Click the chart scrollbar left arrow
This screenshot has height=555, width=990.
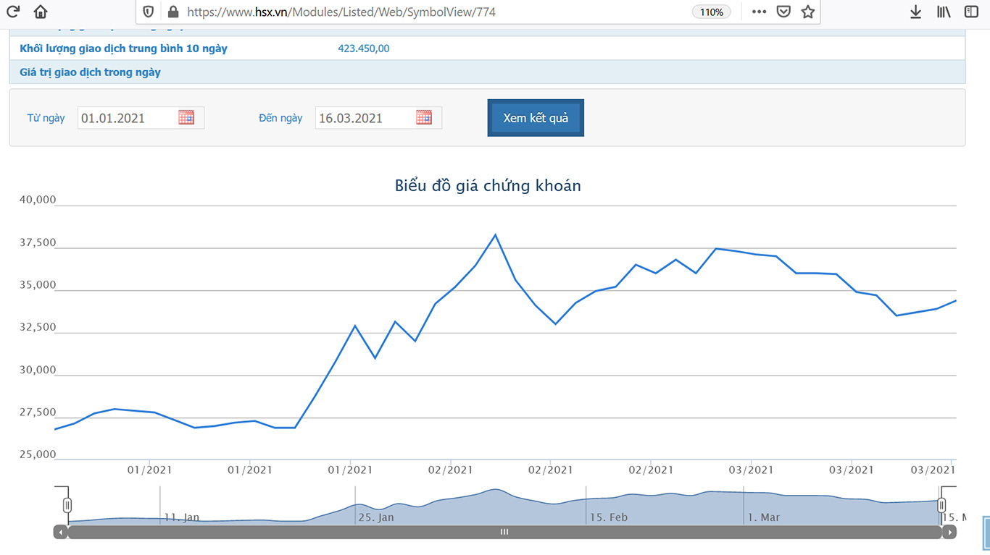click(61, 532)
